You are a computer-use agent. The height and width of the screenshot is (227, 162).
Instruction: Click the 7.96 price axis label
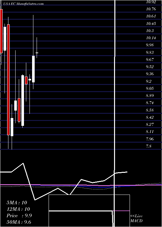tap(150, 139)
